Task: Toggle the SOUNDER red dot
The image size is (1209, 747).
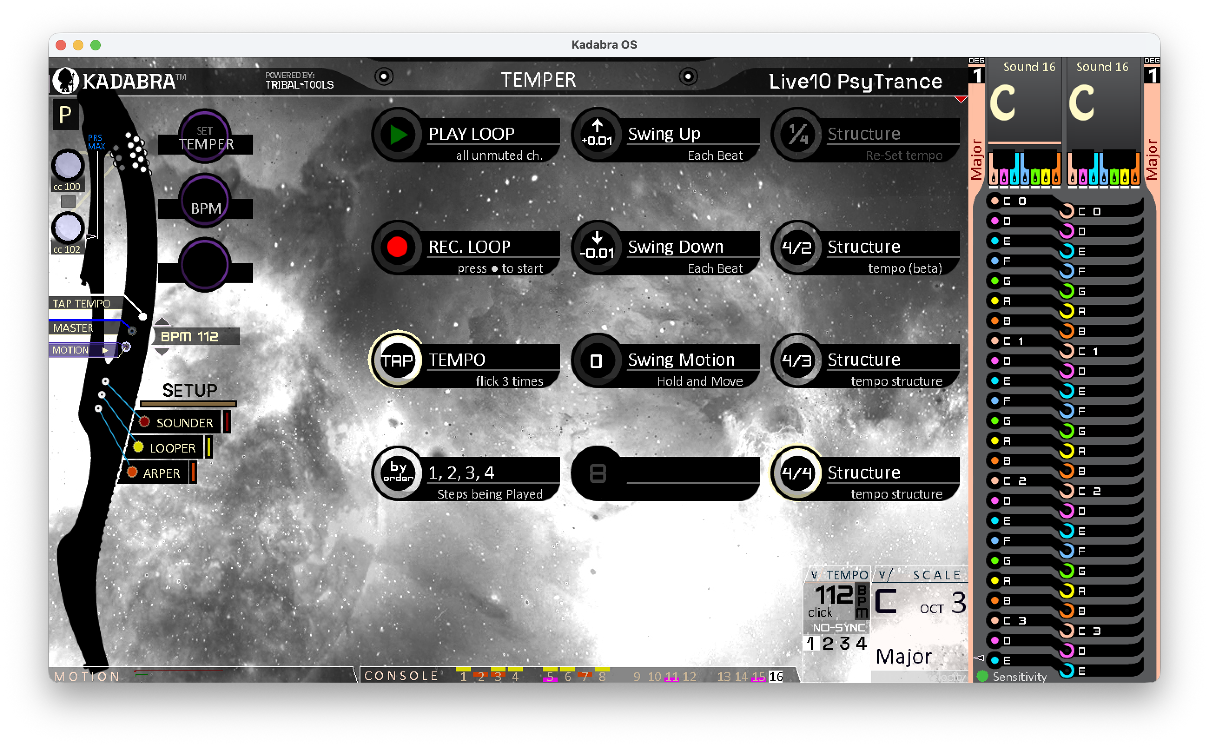Action: tap(144, 422)
